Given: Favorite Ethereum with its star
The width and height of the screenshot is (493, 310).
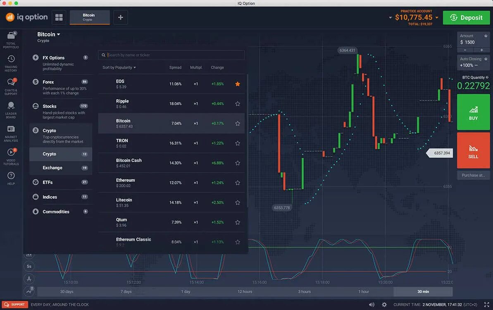Looking at the screenshot, I should coord(238,183).
